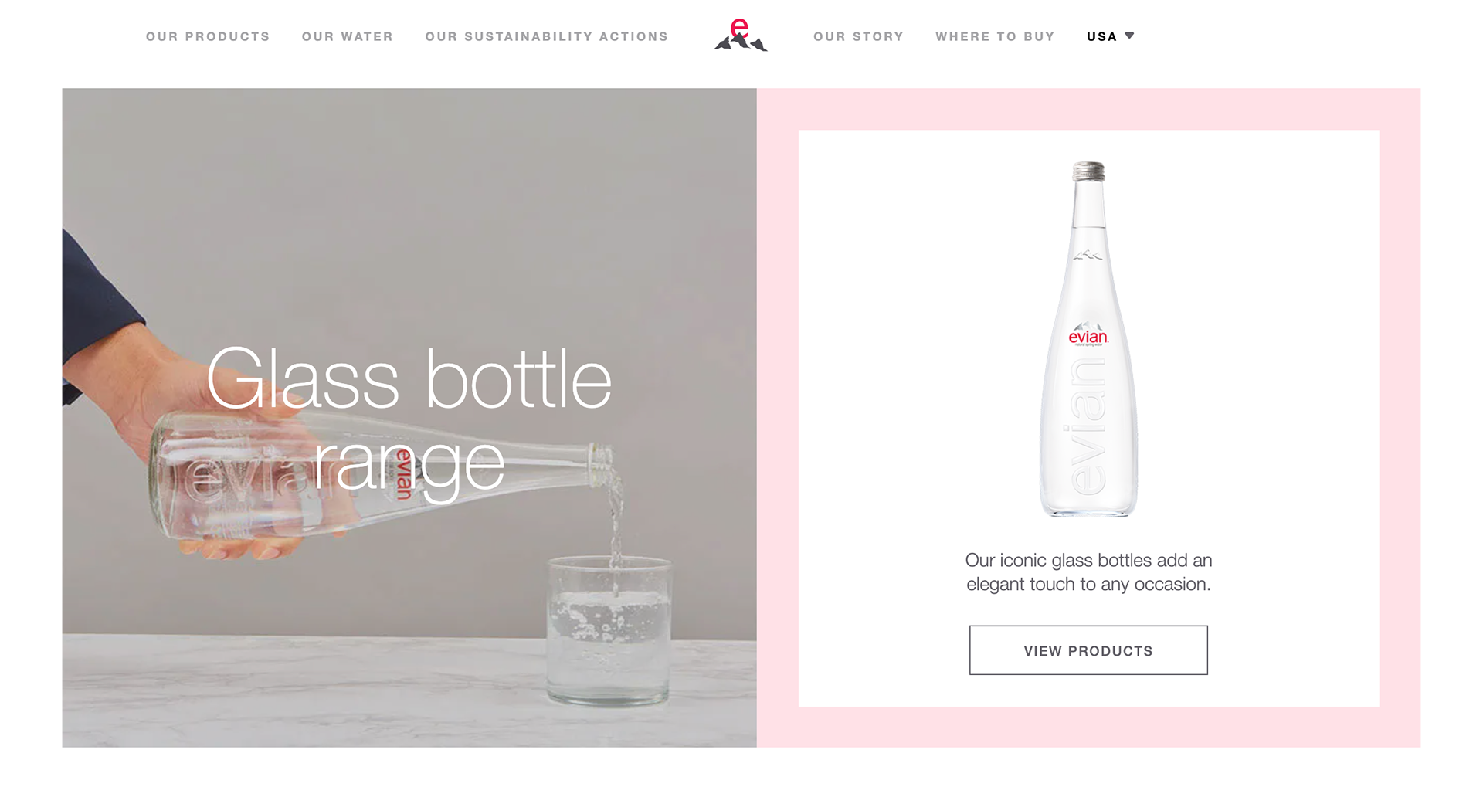Go to Our Water page
This screenshot has width=1483, height=787.
348,36
